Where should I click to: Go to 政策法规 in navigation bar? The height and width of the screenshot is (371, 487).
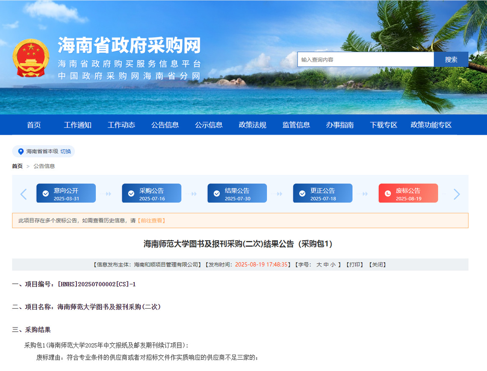point(252,125)
